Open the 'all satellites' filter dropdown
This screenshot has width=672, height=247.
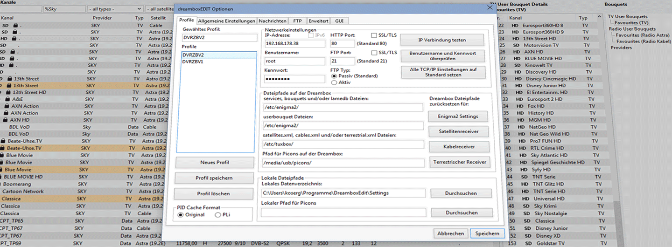[160, 9]
